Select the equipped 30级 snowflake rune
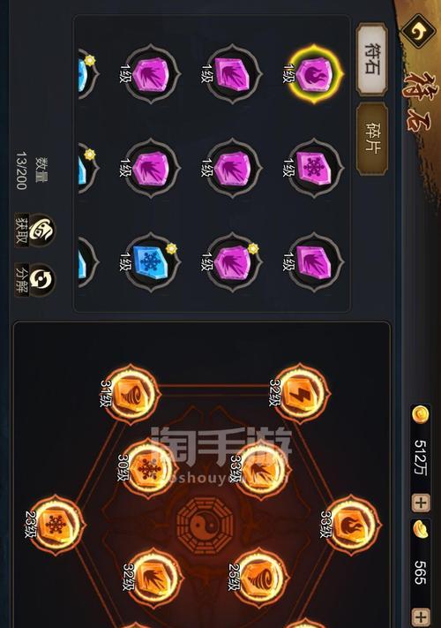Screen dimensions: 441x628 [x=148, y=469]
